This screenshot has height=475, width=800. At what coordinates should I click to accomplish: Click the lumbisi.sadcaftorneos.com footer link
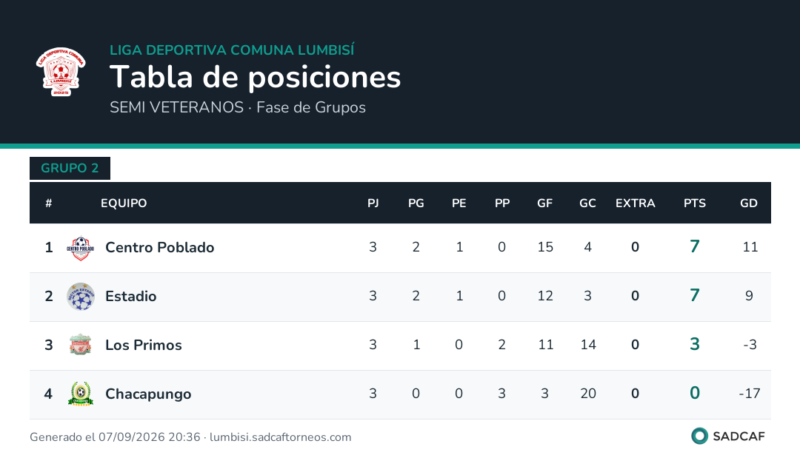pyautogui.click(x=281, y=437)
